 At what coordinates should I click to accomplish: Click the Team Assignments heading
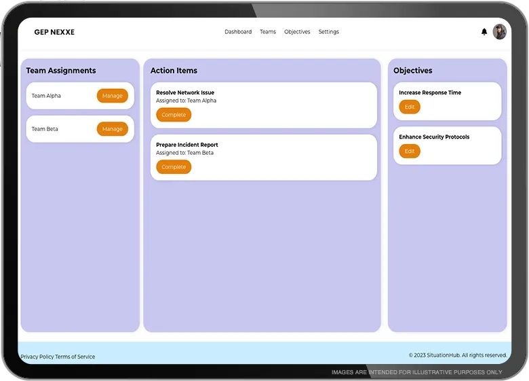pos(61,71)
